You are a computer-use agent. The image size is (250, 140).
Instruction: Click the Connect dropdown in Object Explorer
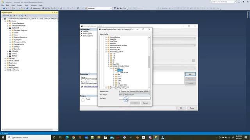pyautogui.click(x=5, y=16)
